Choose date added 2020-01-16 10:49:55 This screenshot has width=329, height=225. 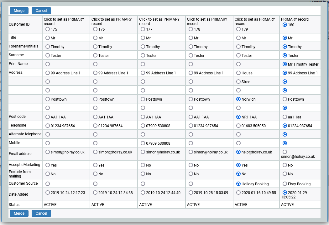click(238, 192)
